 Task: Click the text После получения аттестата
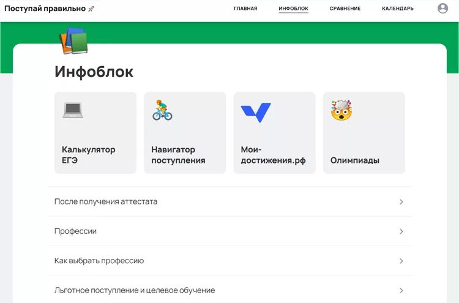[106, 201]
